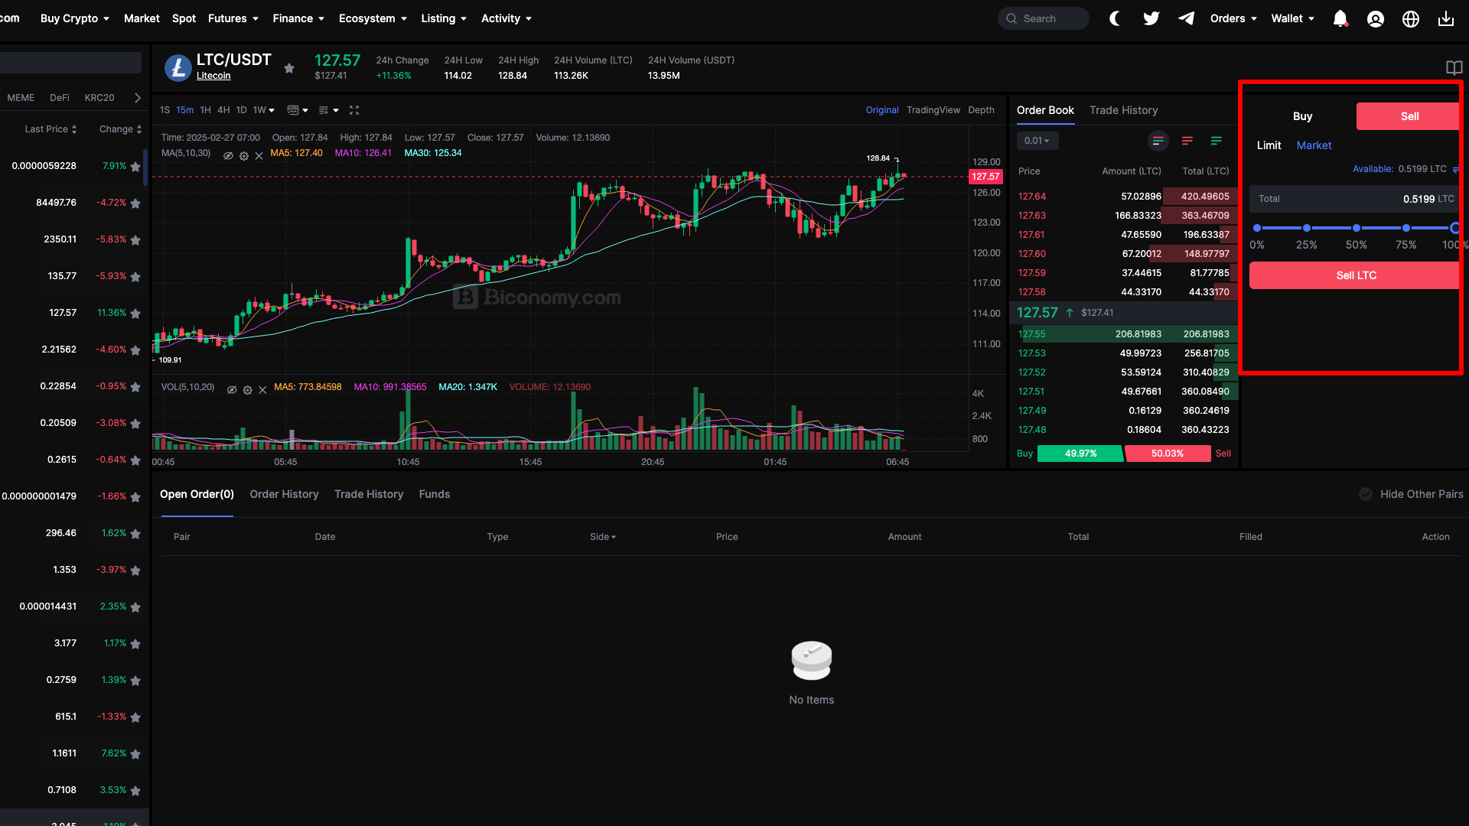This screenshot has height=826, width=1469.
Task: Select Limit order type
Action: [1269, 145]
